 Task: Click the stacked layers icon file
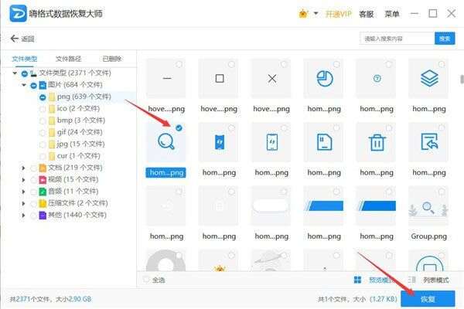[x=428, y=79]
